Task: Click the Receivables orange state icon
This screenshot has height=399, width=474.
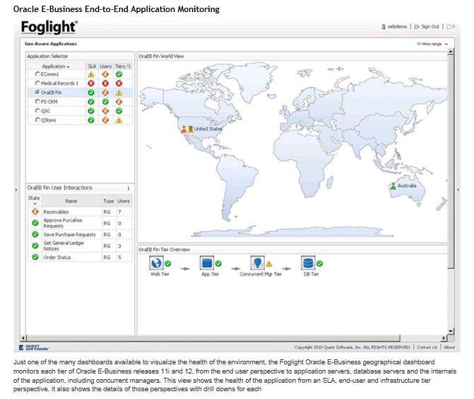Action: [x=35, y=212]
